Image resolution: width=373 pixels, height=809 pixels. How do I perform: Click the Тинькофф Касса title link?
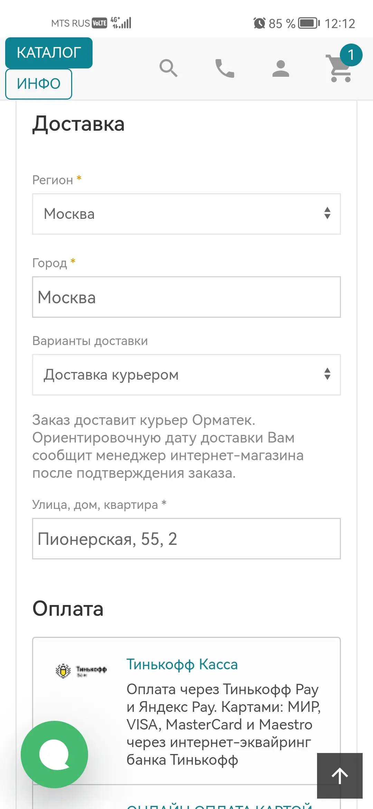[x=182, y=664]
